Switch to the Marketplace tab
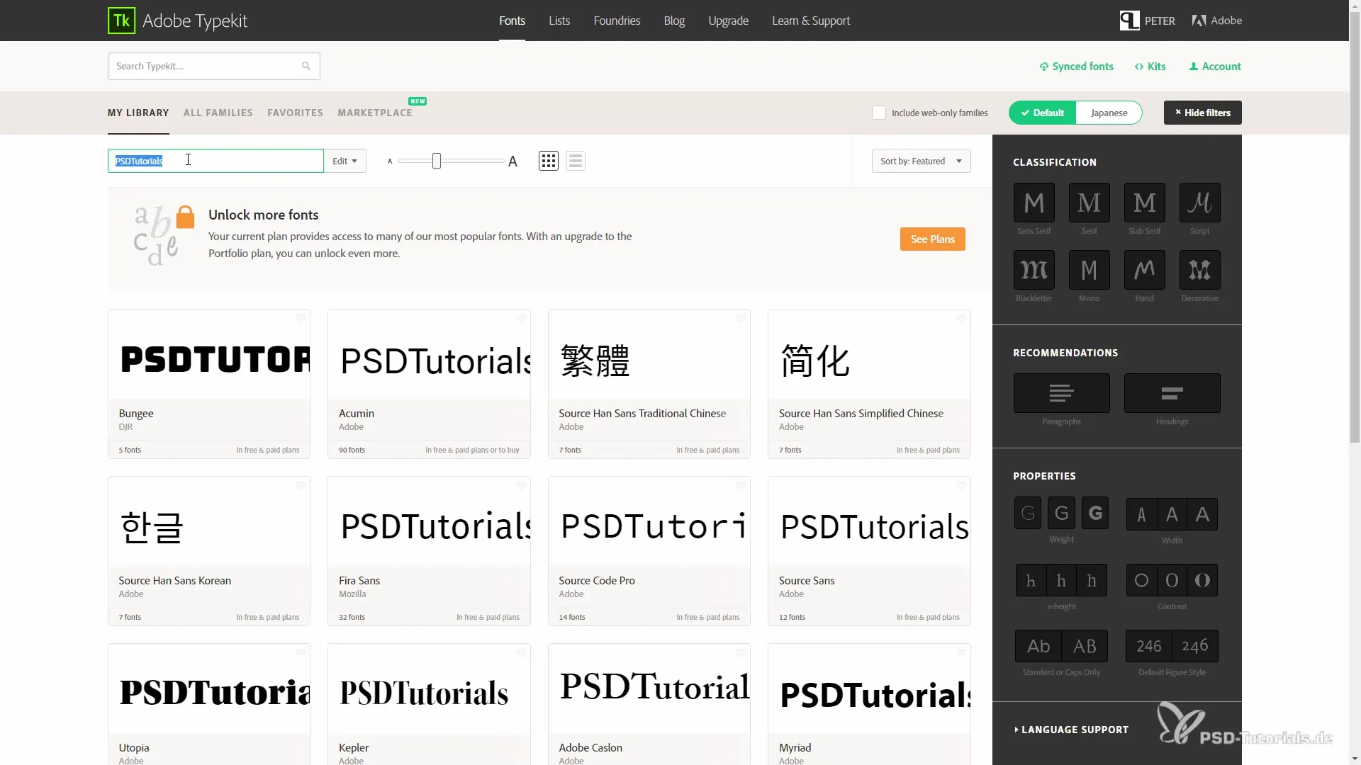The height and width of the screenshot is (765, 1361). coord(375,113)
